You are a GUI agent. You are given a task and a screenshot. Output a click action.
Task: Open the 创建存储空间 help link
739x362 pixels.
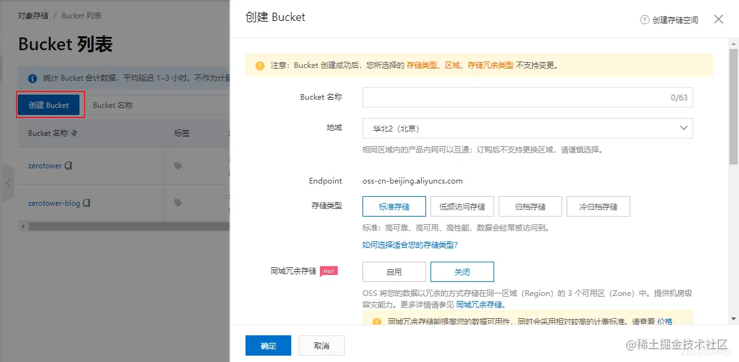[x=675, y=20]
